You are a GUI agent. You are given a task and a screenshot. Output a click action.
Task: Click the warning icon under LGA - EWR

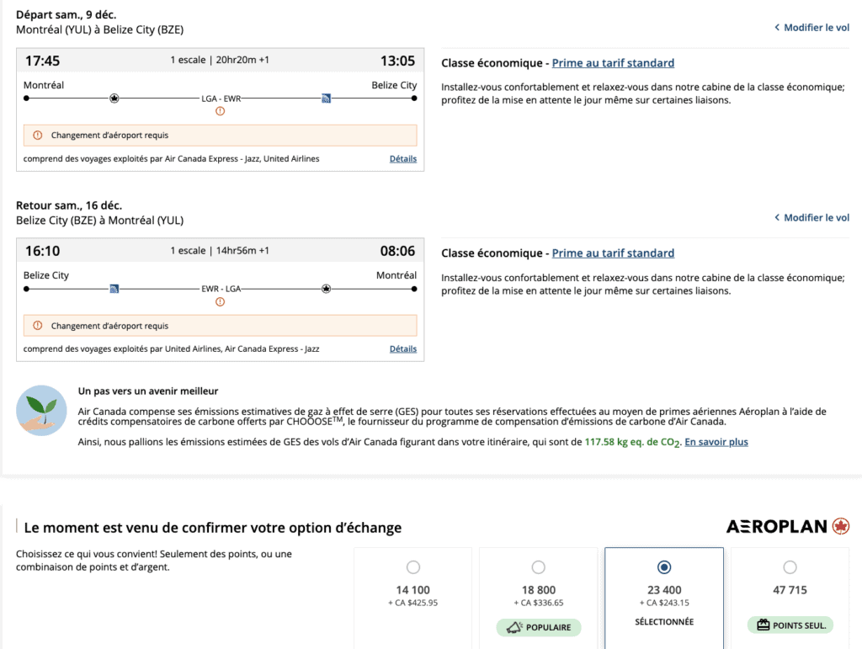(221, 111)
